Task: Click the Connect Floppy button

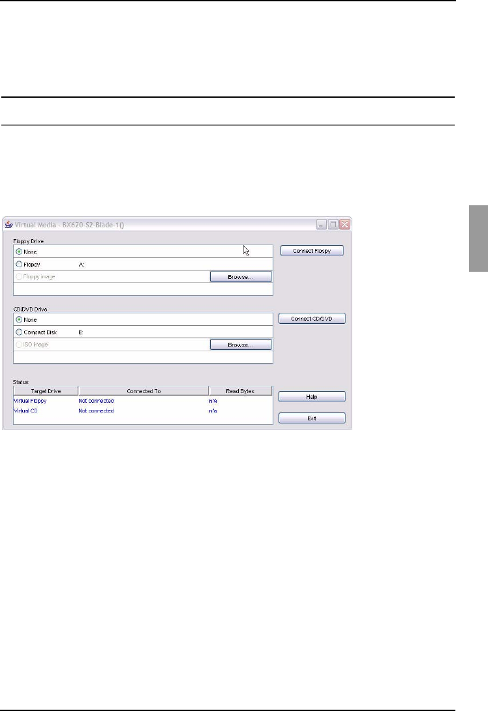Action: click(312, 251)
